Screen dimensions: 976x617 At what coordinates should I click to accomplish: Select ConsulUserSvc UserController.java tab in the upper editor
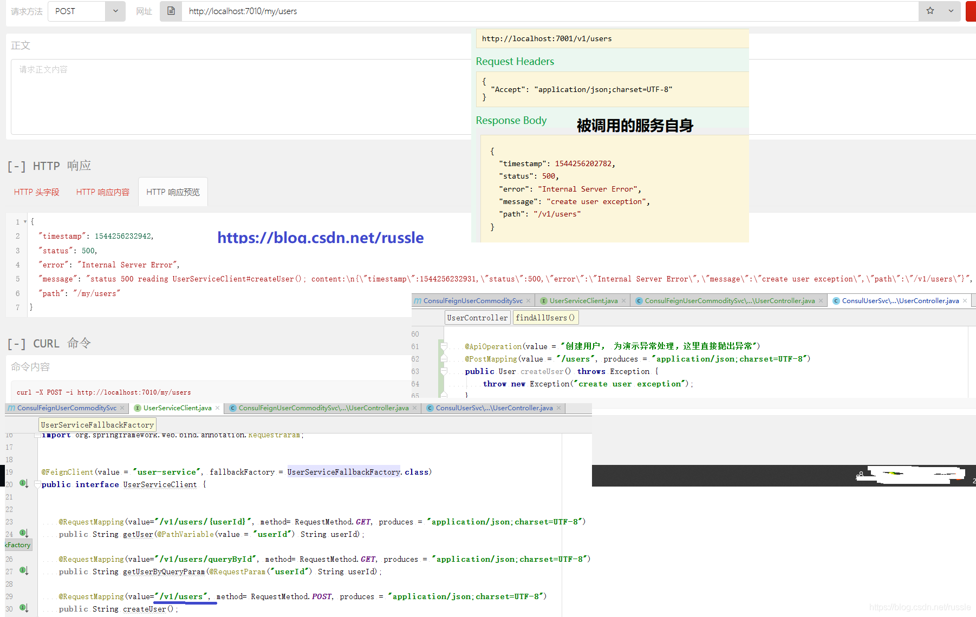coord(900,301)
